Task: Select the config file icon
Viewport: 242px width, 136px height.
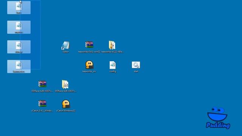Action: 113,65
